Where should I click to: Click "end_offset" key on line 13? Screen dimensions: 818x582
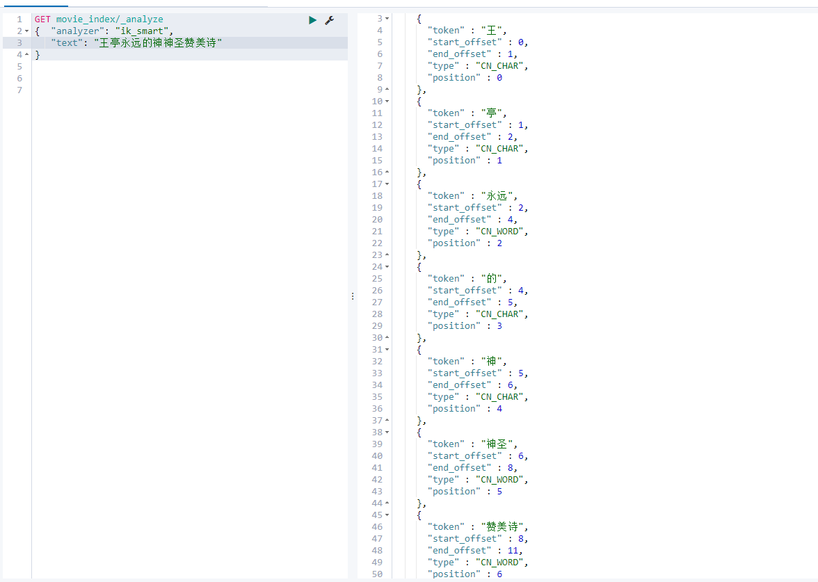tap(459, 136)
